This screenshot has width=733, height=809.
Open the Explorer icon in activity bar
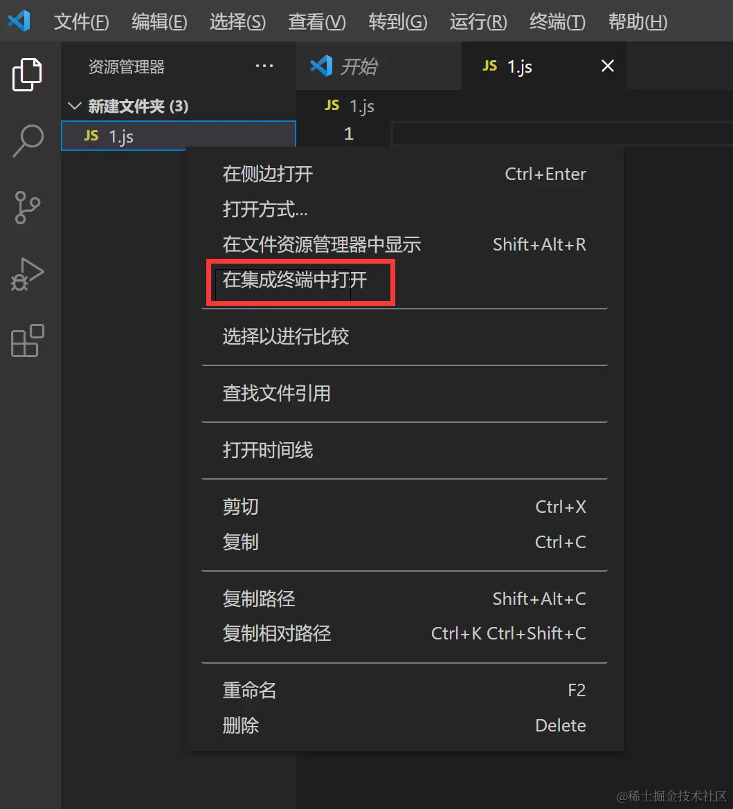[26, 75]
